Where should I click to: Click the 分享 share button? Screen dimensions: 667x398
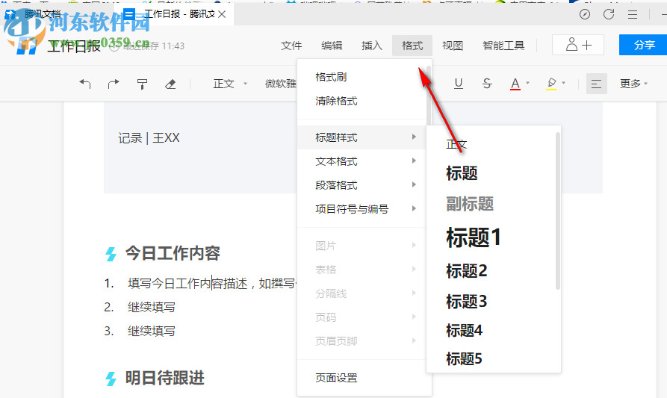[x=643, y=45]
